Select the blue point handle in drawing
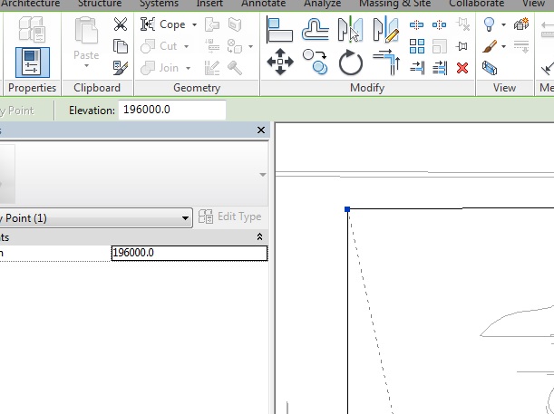The width and height of the screenshot is (554, 414). pyautogui.click(x=347, y=209)
